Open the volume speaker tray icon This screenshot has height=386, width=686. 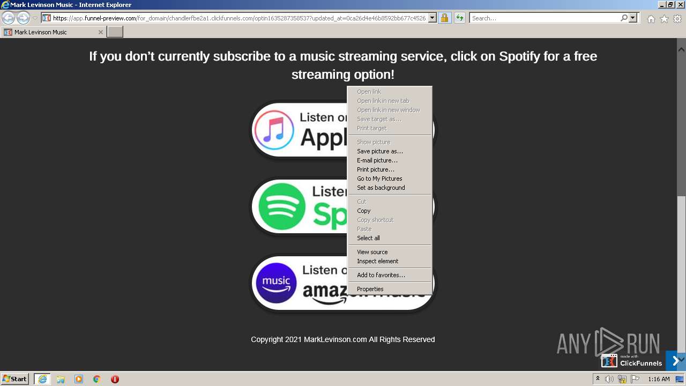tap(609, 379)
